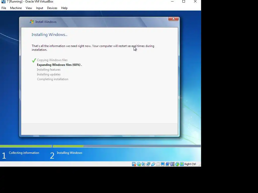Image resolution: width=258 pixels, height=193 pixels.
Task: Open the Devices menu
Action: coord(52,8)
